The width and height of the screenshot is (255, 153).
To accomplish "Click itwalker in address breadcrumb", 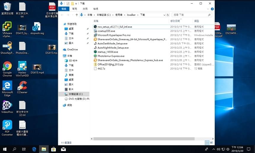I will [x=131, y=15].
